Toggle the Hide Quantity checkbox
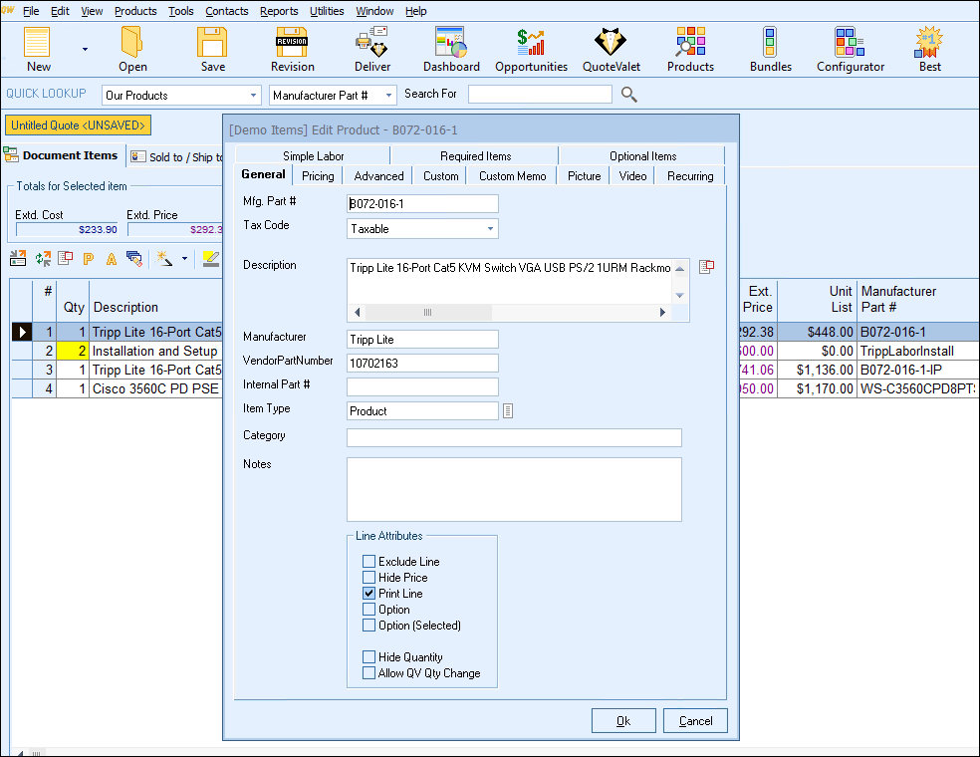The width and height of the screenshot is (980, 757). [x=369, y=657]
